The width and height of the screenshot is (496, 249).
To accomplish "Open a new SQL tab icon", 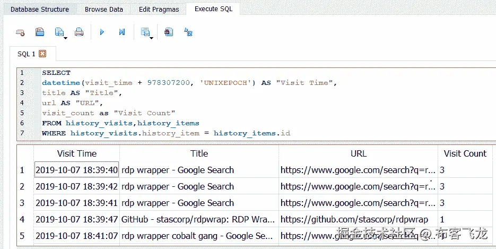I will pyautogui.click(x=20, y=32).
